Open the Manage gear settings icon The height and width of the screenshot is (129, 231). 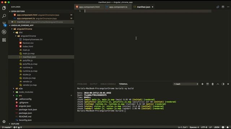click(4, 121)
